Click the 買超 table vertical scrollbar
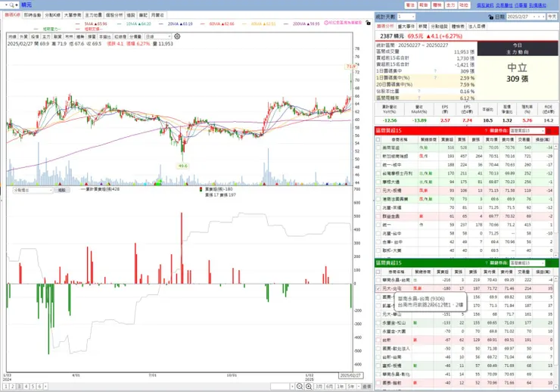 coord(555,201)
